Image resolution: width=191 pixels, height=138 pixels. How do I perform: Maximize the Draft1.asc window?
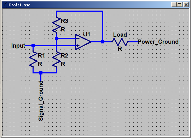click(179, 5)
